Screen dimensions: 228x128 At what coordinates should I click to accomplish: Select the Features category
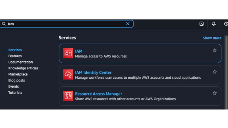pos(15,56)
